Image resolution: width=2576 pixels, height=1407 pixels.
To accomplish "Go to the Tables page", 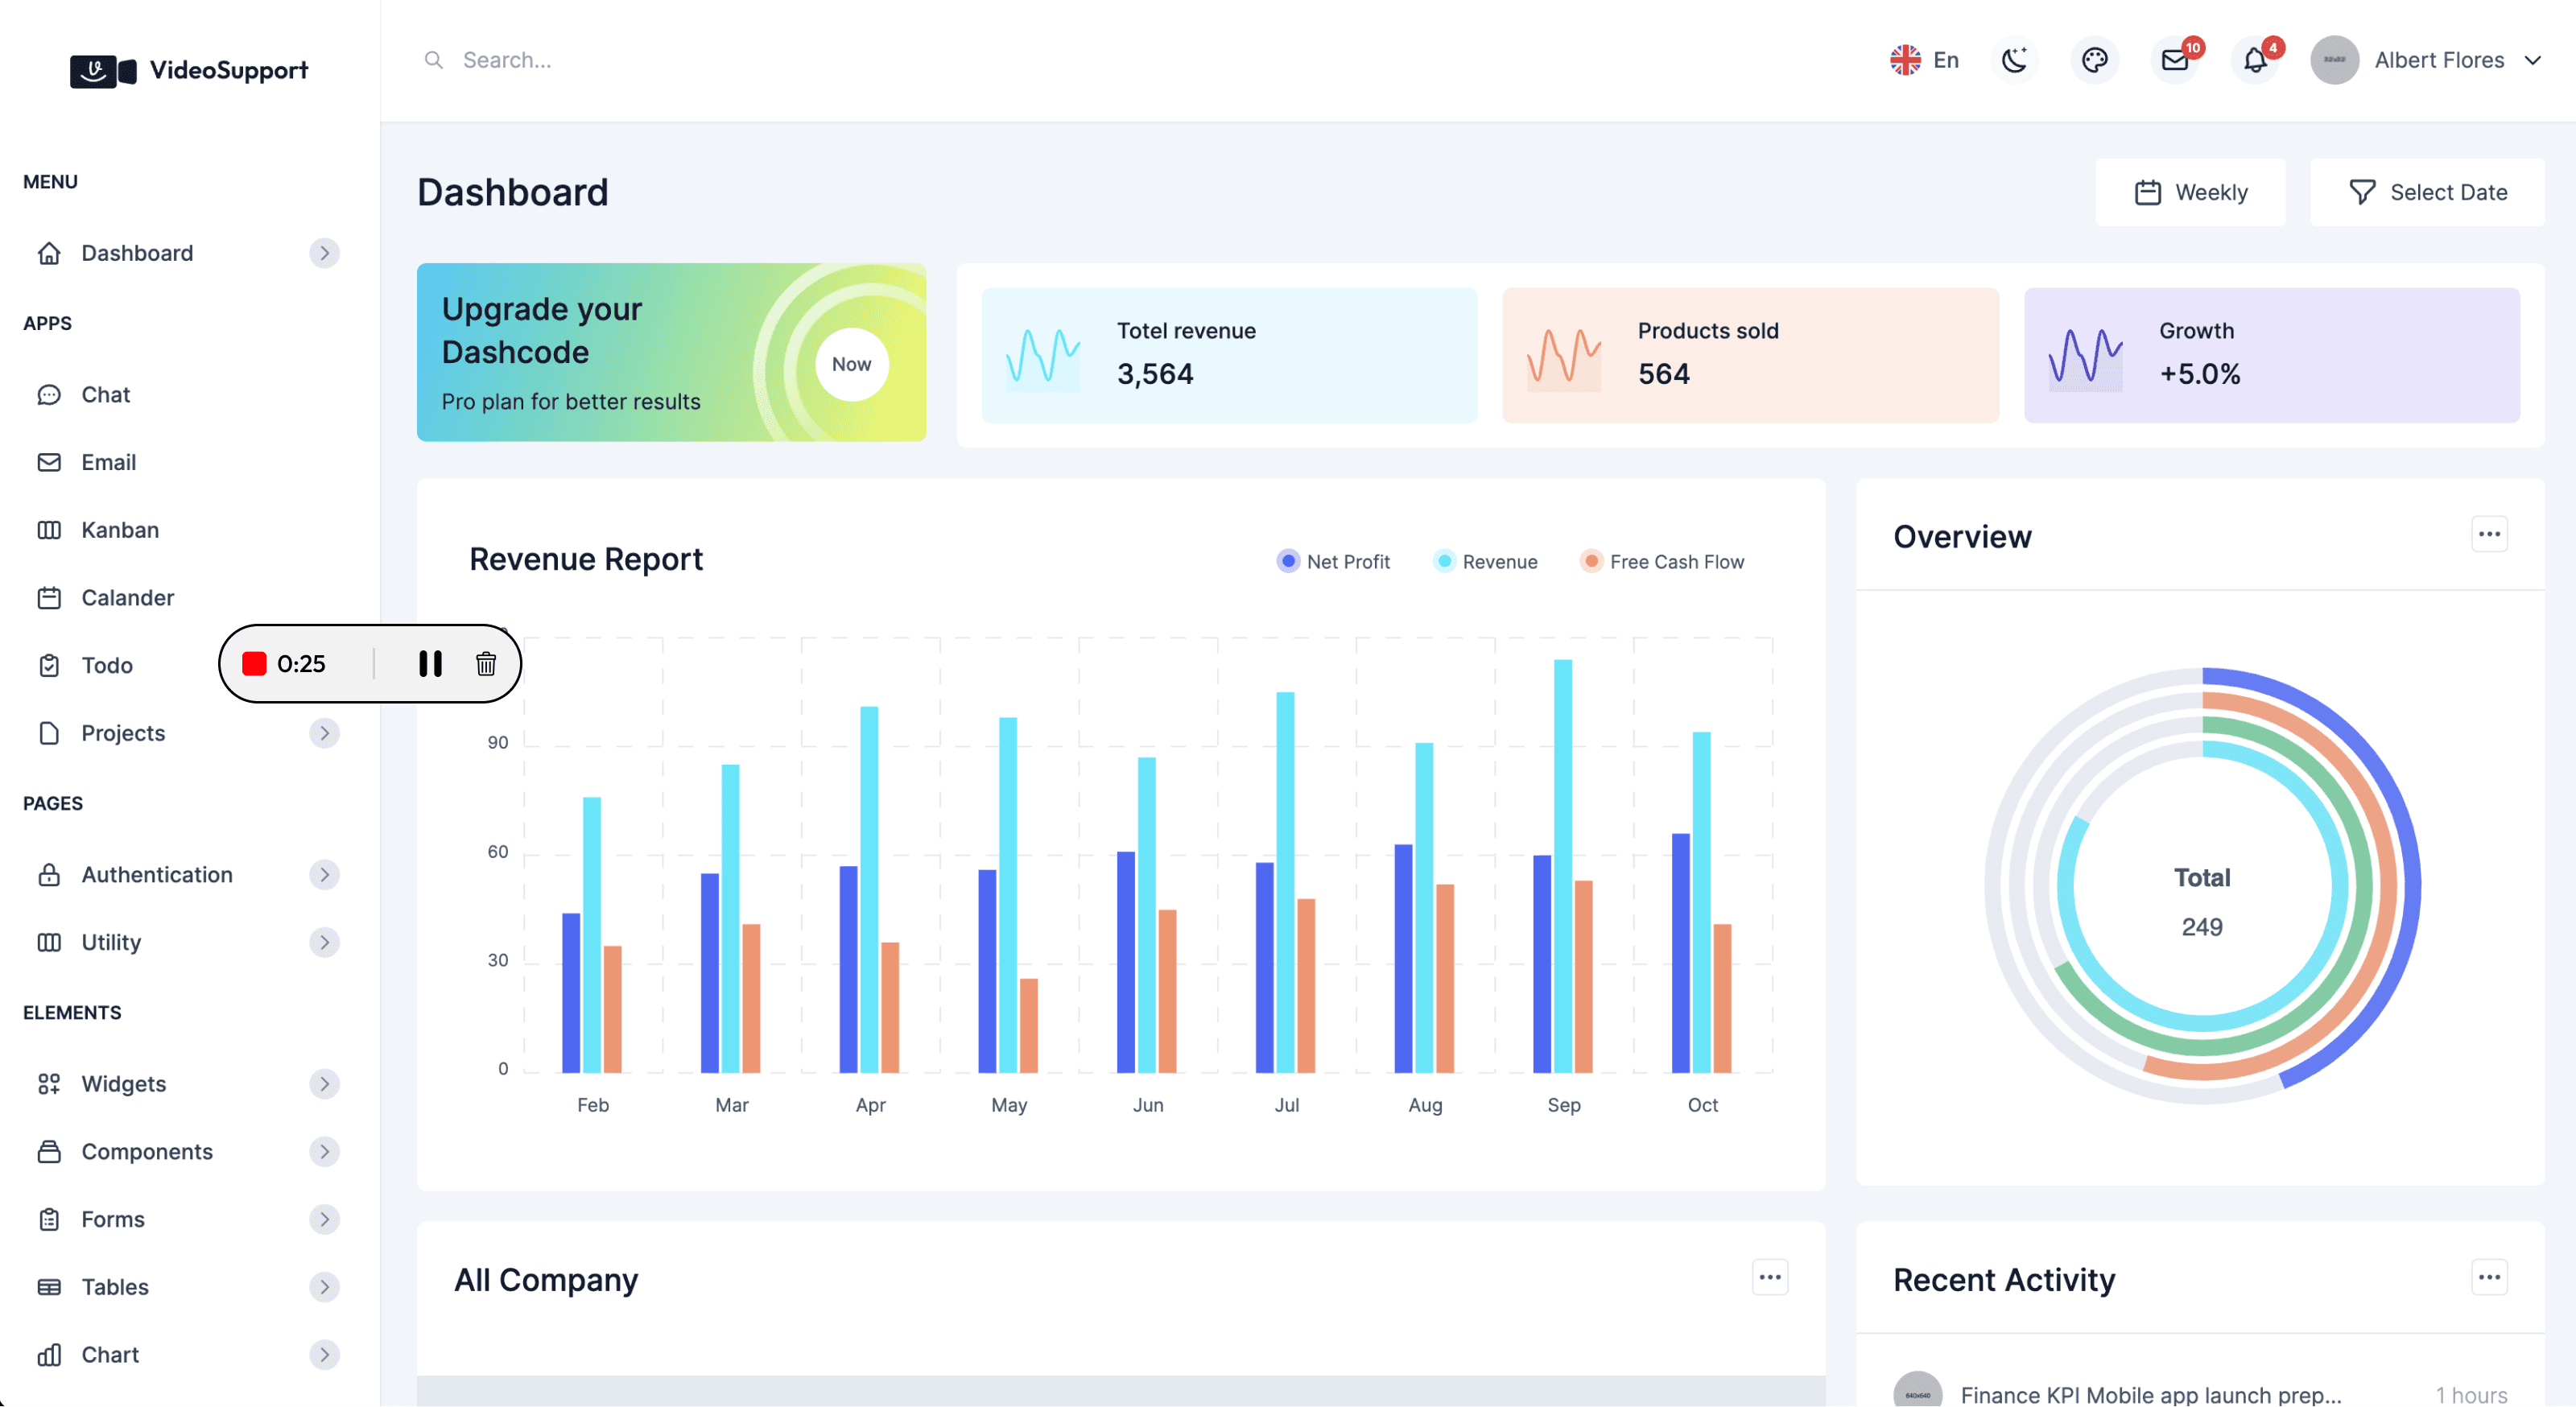I will click(114, 1287).
